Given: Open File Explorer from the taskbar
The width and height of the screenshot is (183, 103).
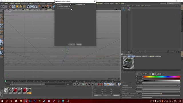Looking at the screenshot, I should click(21, 101).
